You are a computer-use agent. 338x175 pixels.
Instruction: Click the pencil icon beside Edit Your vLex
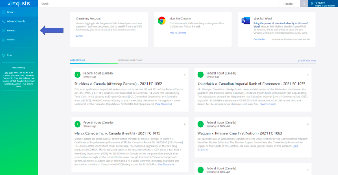(299, 61)
